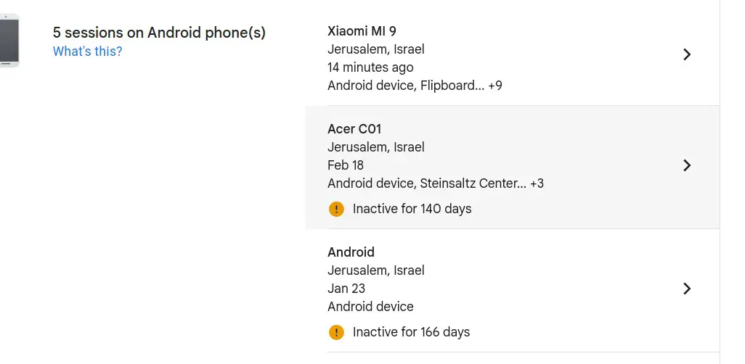This screenshot has height=364, width=745.
Task: Click the "Feb 18" date on Acer C01
Action: tap(346, 165)
